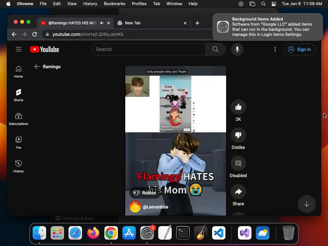Screen dimensions: 328x246
Task: Open the Lemonbite channel avatar
Action: (135, 207)
